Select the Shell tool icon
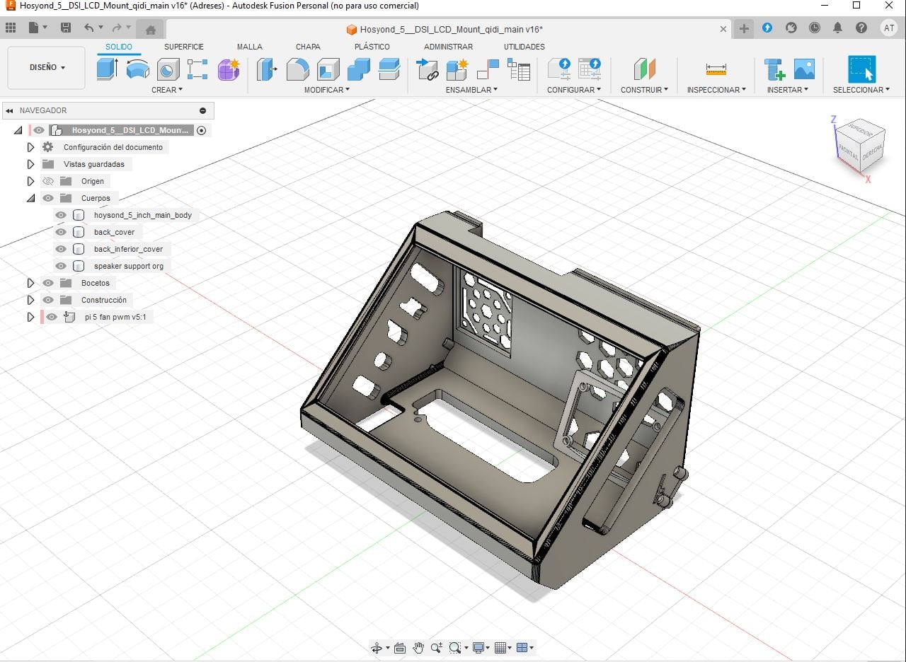The image size is (906, 662). point(328,69)
